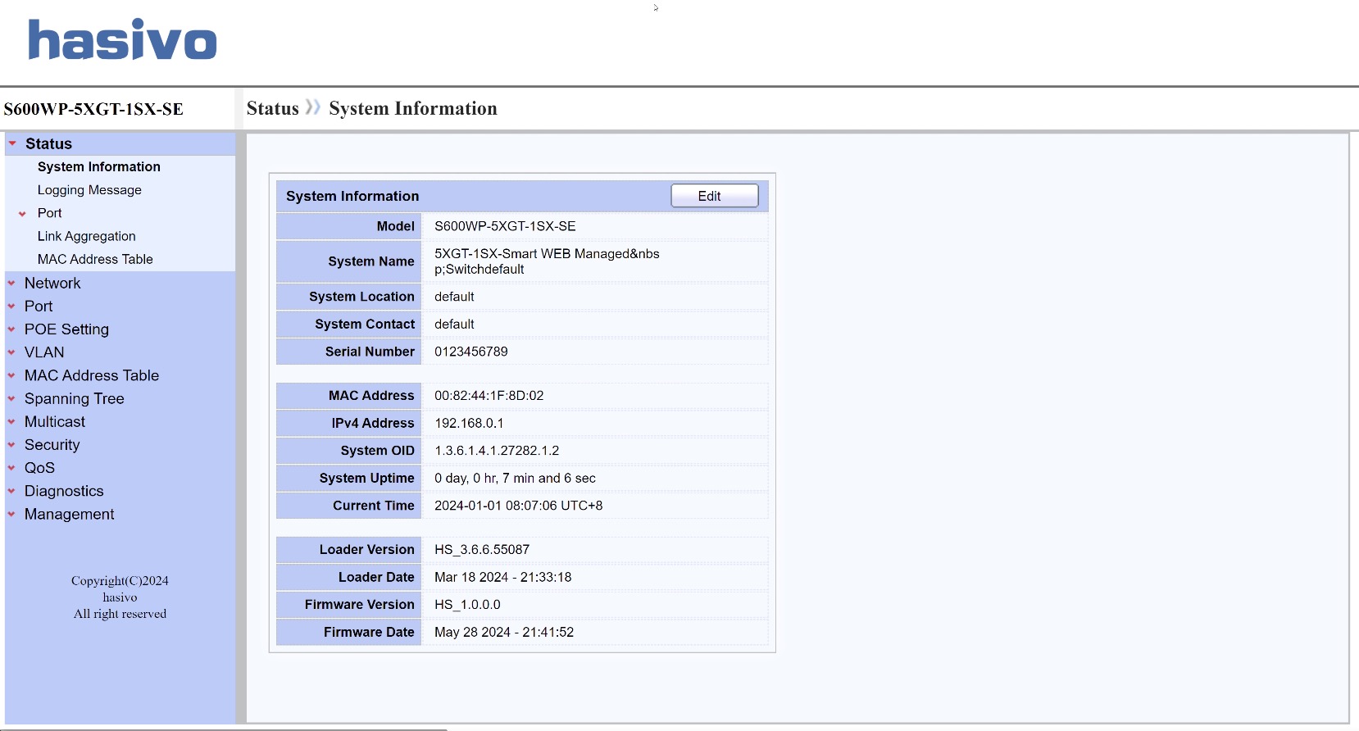The width and height of the screenshot is (1359, 731).
Task: Click the Firmware Version row label
Action: (x=360, y=605)
